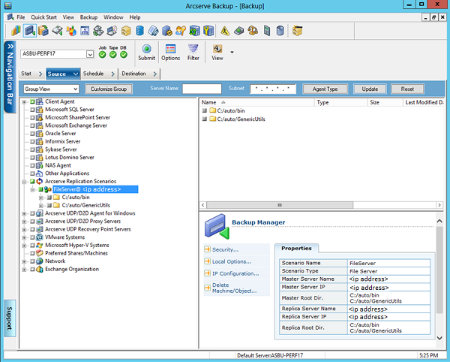Image resolution: width=450 pixels, height=362 pixels.
Task: Open the IP Configuration... link
Action: point(235,274)
